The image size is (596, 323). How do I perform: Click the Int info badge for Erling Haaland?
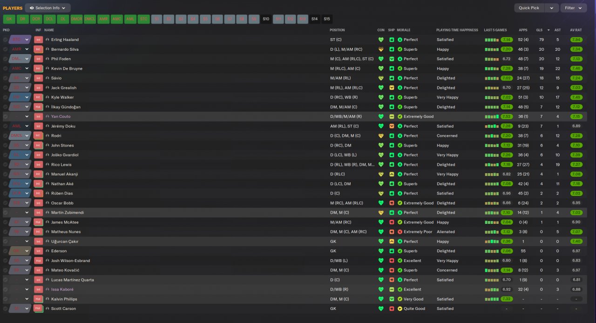click(38, 40)
